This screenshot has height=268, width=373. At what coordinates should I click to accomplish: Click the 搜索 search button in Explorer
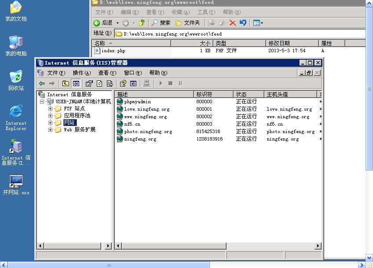pyautogui.click(x=161, y=23)
